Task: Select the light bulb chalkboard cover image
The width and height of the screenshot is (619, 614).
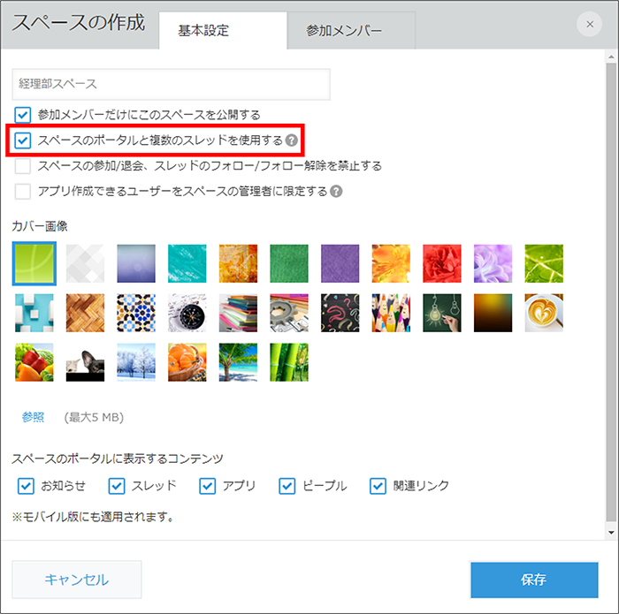Action: click(442, 313)
